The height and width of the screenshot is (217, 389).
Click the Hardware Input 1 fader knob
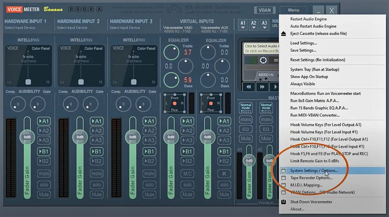pyautogui.click(x=27, y=137)
